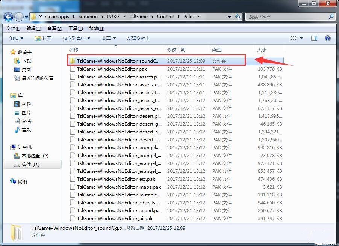339x246 pixels.
Task: Click the magnifier search icon
Action: tap(331, 16)
